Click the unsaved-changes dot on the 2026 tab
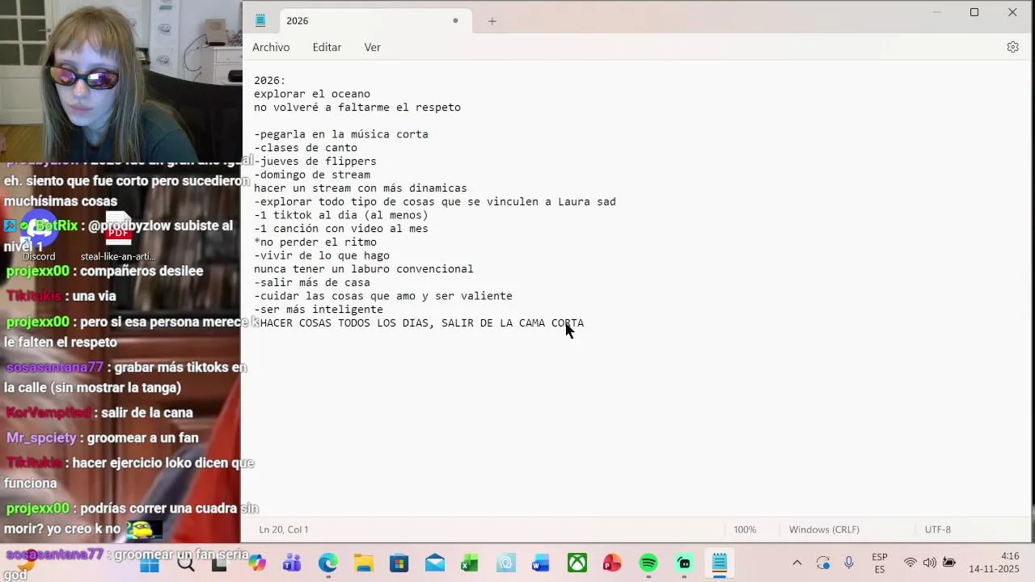The width and height of the screenshot is (1035, 582). [455, 21]
